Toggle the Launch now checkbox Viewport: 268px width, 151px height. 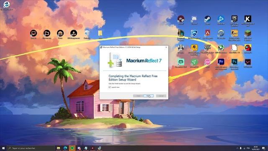(110, 87)
